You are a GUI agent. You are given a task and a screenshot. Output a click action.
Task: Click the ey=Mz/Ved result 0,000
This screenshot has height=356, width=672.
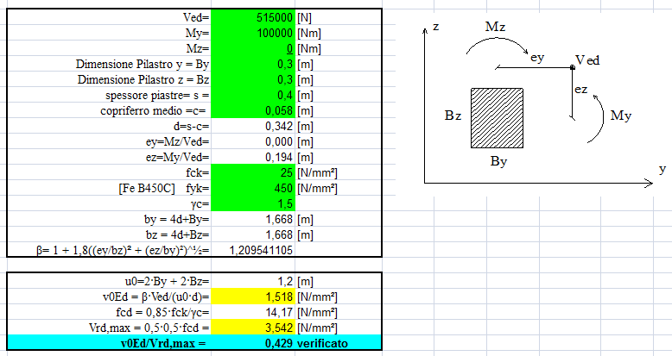[x=253, y=141]
